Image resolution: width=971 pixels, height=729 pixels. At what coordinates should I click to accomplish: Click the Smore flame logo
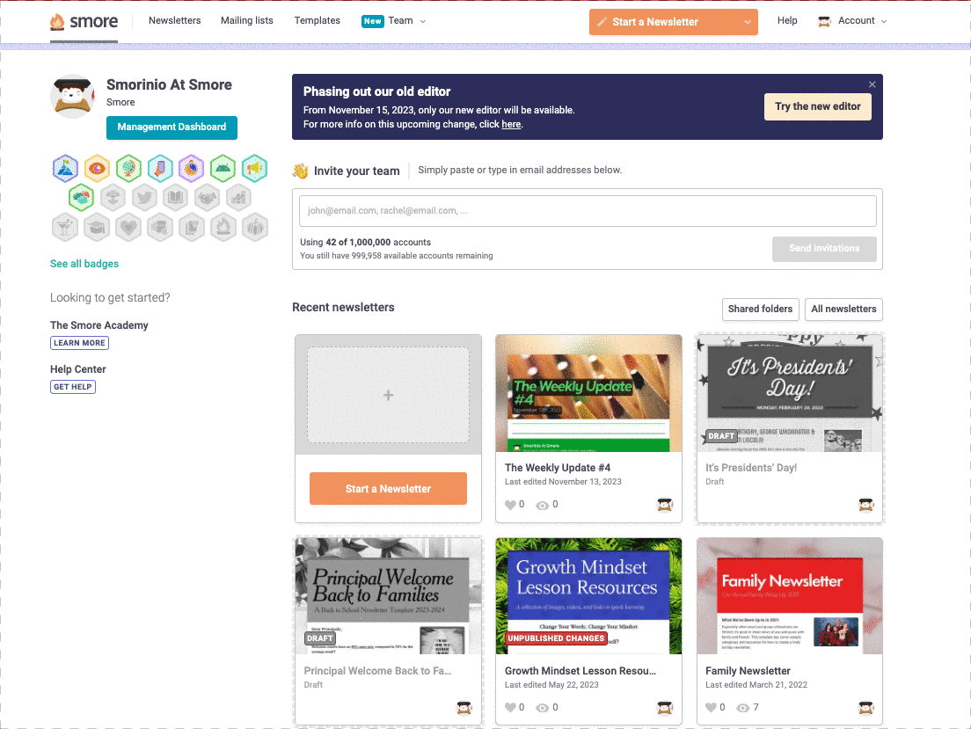[58, 22]
